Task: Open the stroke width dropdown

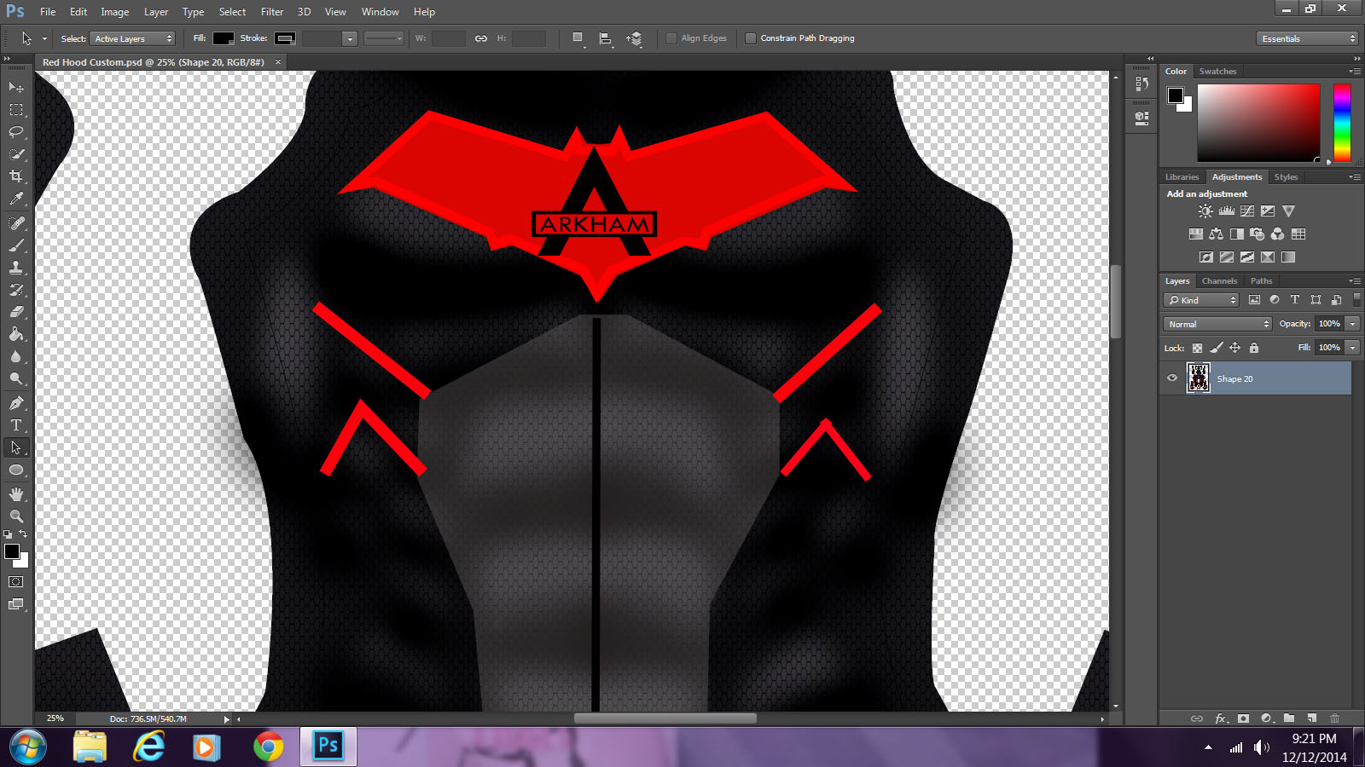Action: [x=349, y=38]
